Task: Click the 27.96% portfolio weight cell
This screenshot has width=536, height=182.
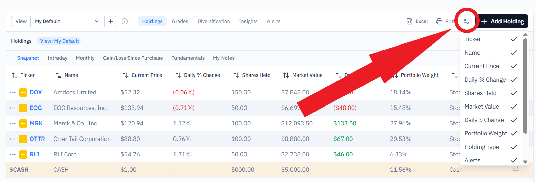Action: point(400,123)
